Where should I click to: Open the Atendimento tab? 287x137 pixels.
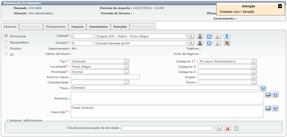tap(98, 27)
